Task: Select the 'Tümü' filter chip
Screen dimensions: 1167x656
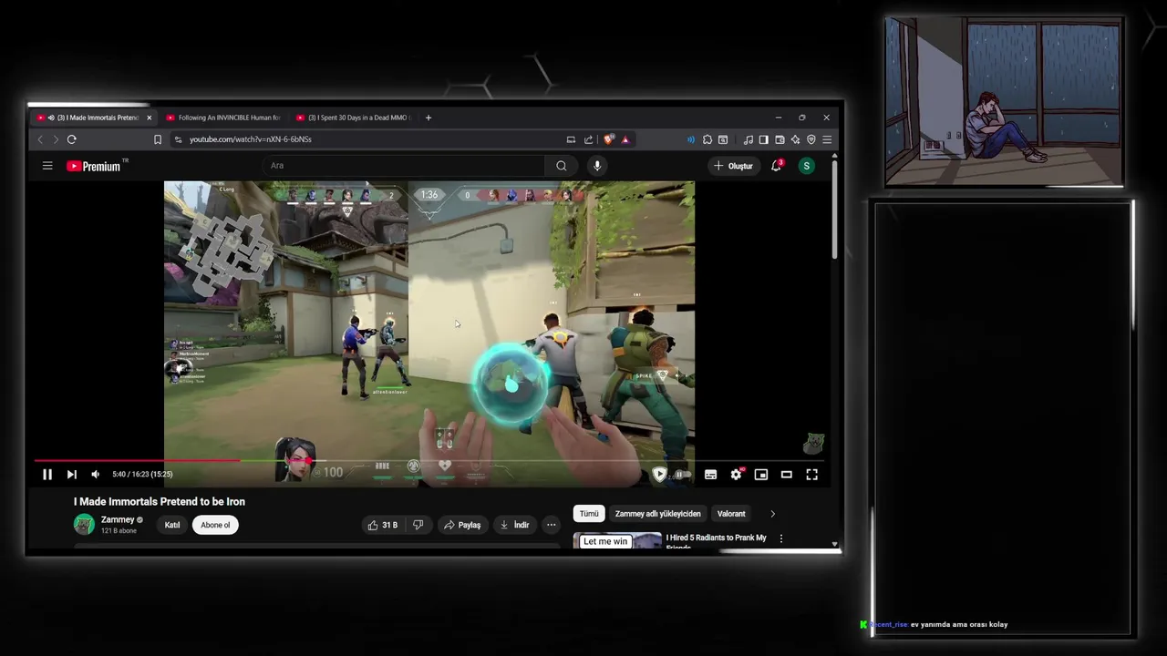Action: (x=589, y=514)
